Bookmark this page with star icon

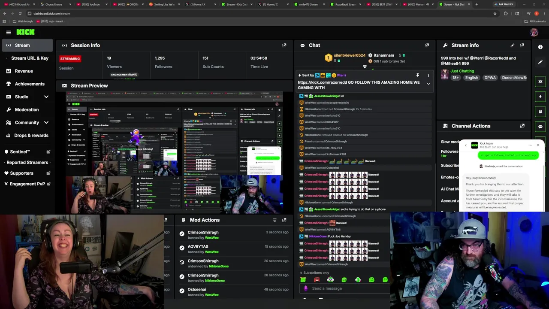pyautogui.click(x=495, y=13)
